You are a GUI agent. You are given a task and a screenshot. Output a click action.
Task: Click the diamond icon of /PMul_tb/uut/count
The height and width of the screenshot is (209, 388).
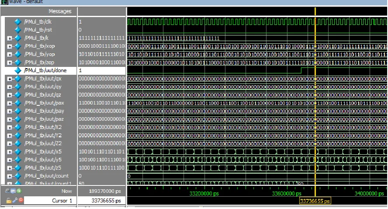[x=18, y=176]
